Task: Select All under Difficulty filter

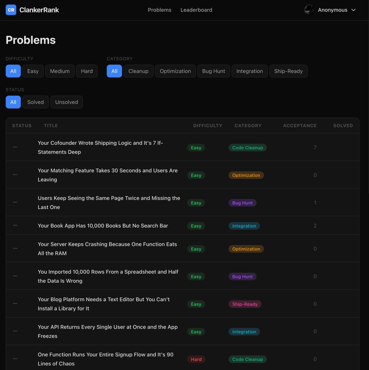Action: pyautogui.click(x=13, y=71)
